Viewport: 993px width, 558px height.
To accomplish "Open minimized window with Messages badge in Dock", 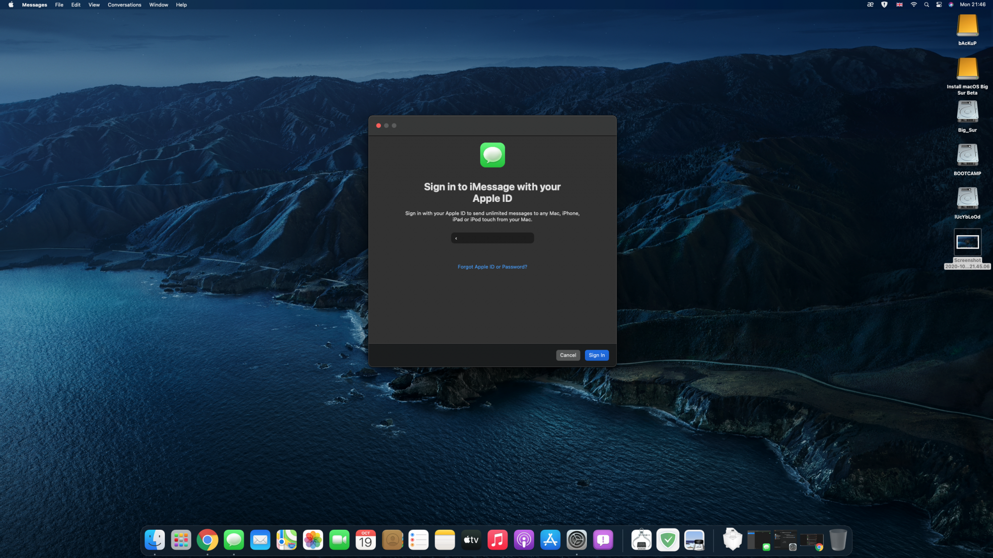I will click(759, 540).
